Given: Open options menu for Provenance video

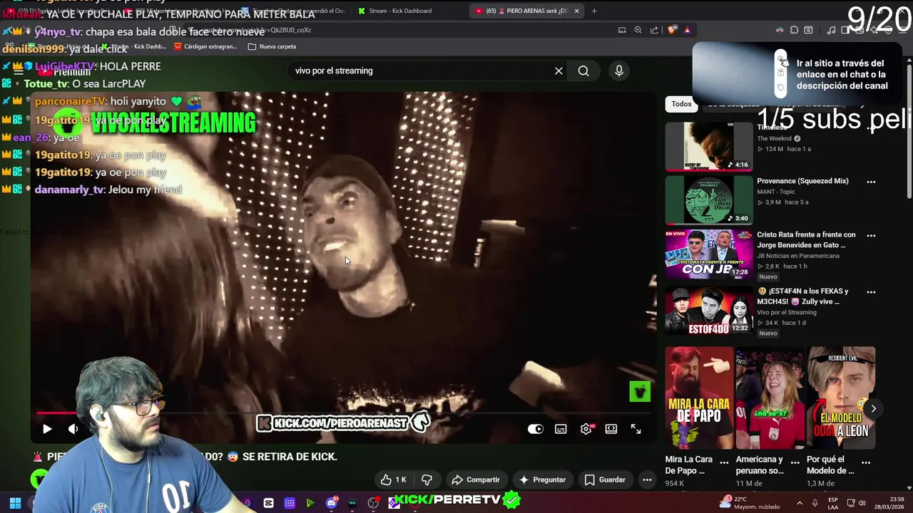Looking at the screenshot, I should click(871, 182).
